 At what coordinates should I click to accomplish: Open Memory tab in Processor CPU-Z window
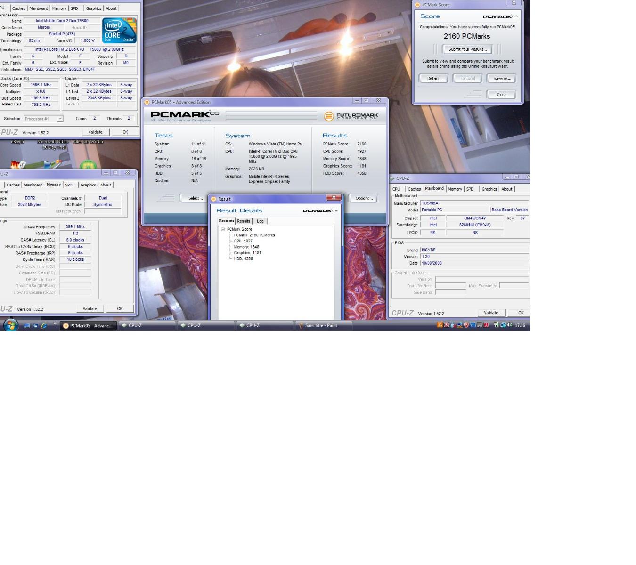[x=59, y=8]
